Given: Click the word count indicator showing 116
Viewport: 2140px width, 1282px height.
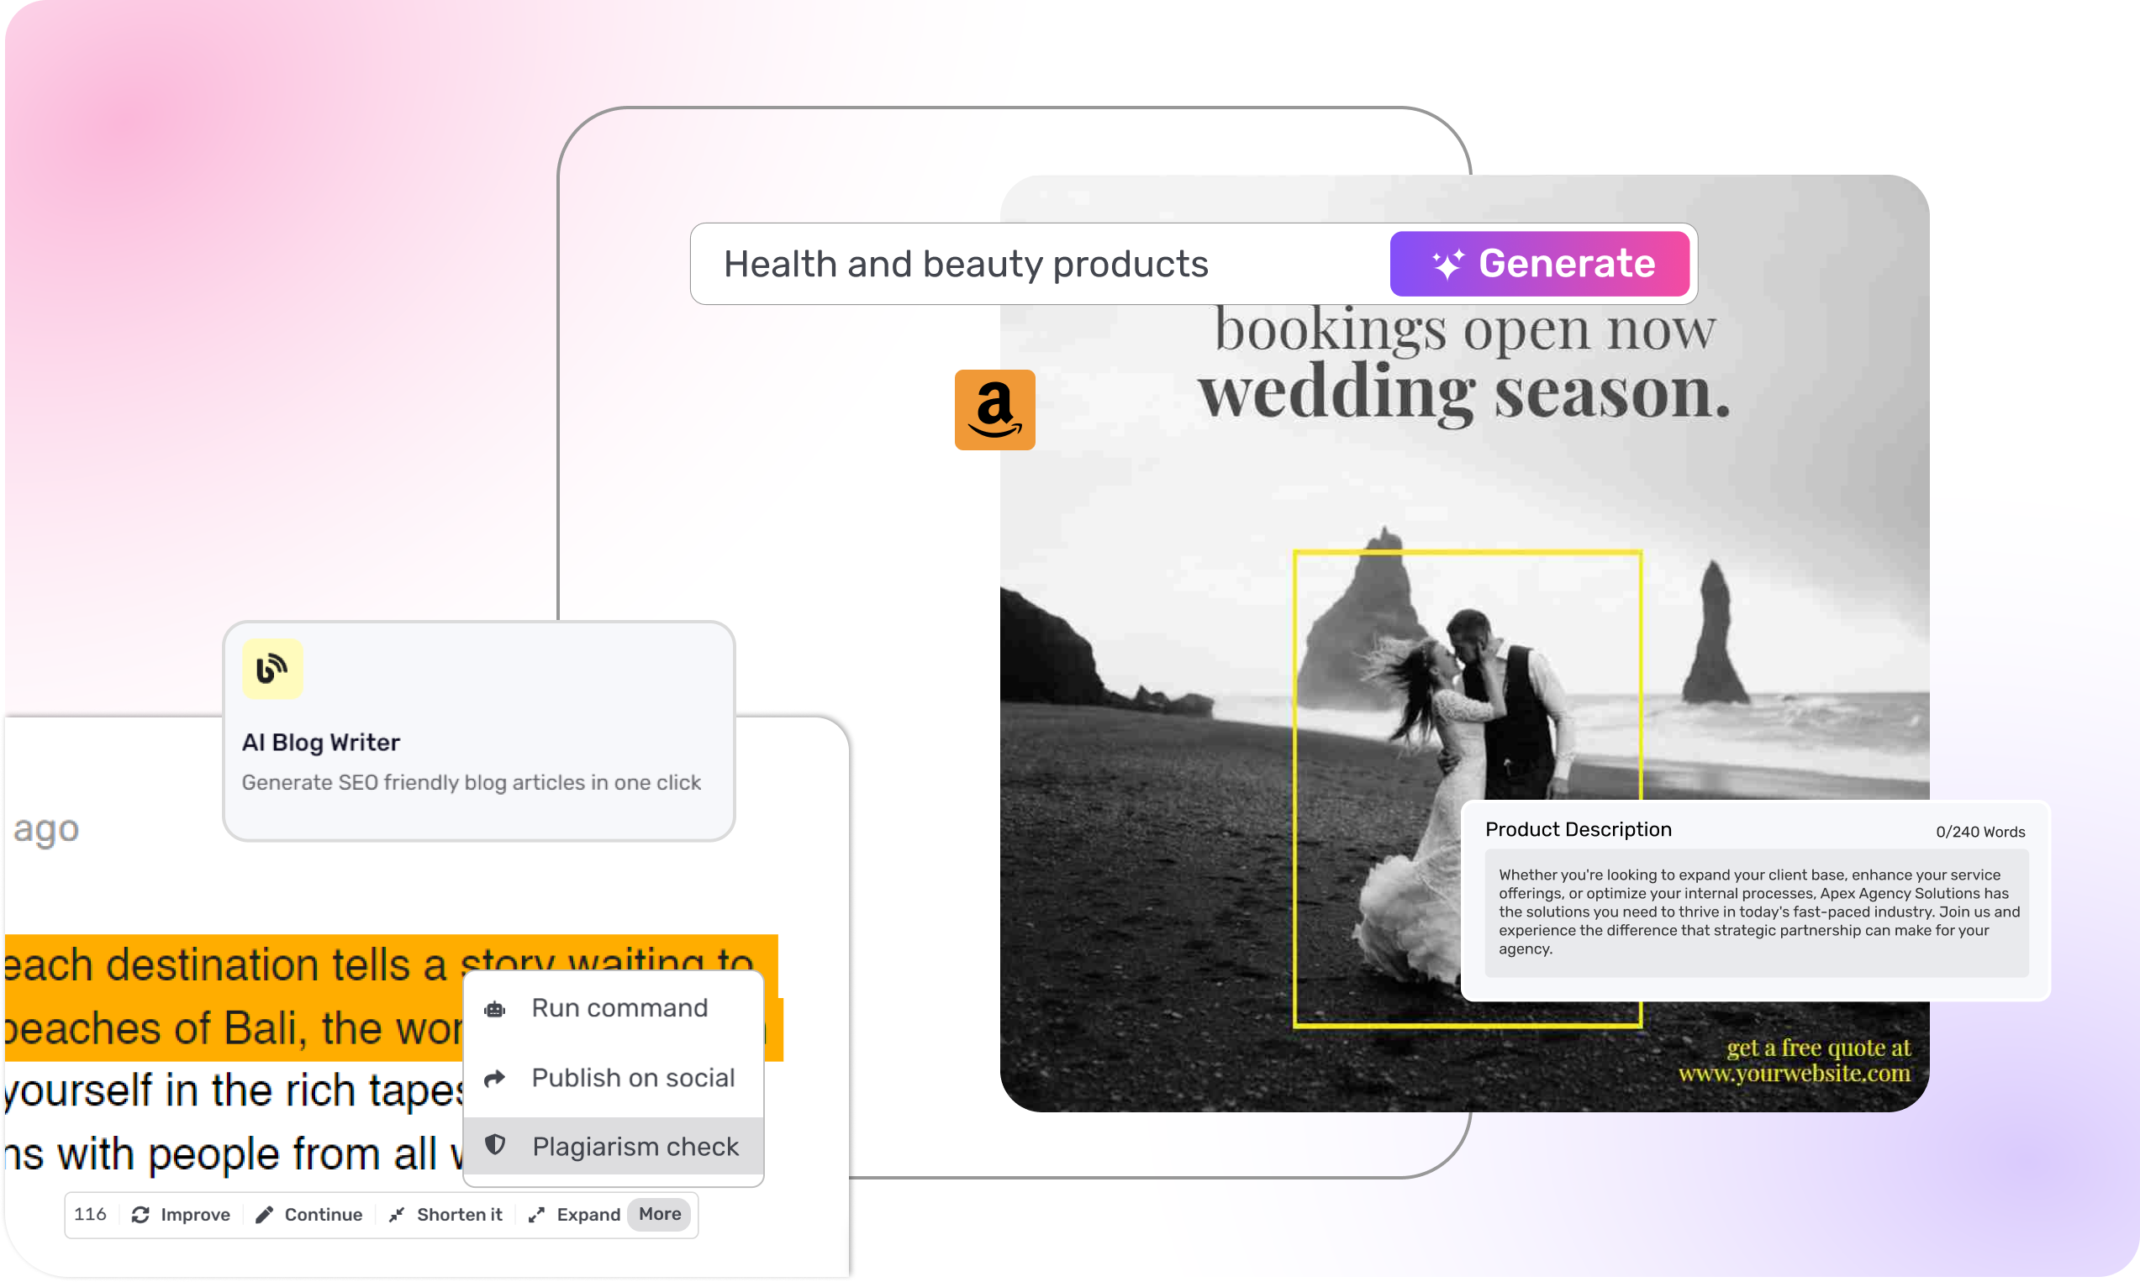Looking at the screenshot, I should tap(90, 1214).
